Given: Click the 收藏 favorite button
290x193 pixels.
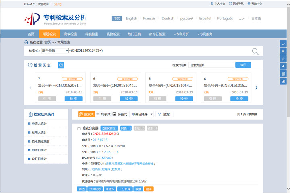Looking at the screenshot, I should coord(138,189).
